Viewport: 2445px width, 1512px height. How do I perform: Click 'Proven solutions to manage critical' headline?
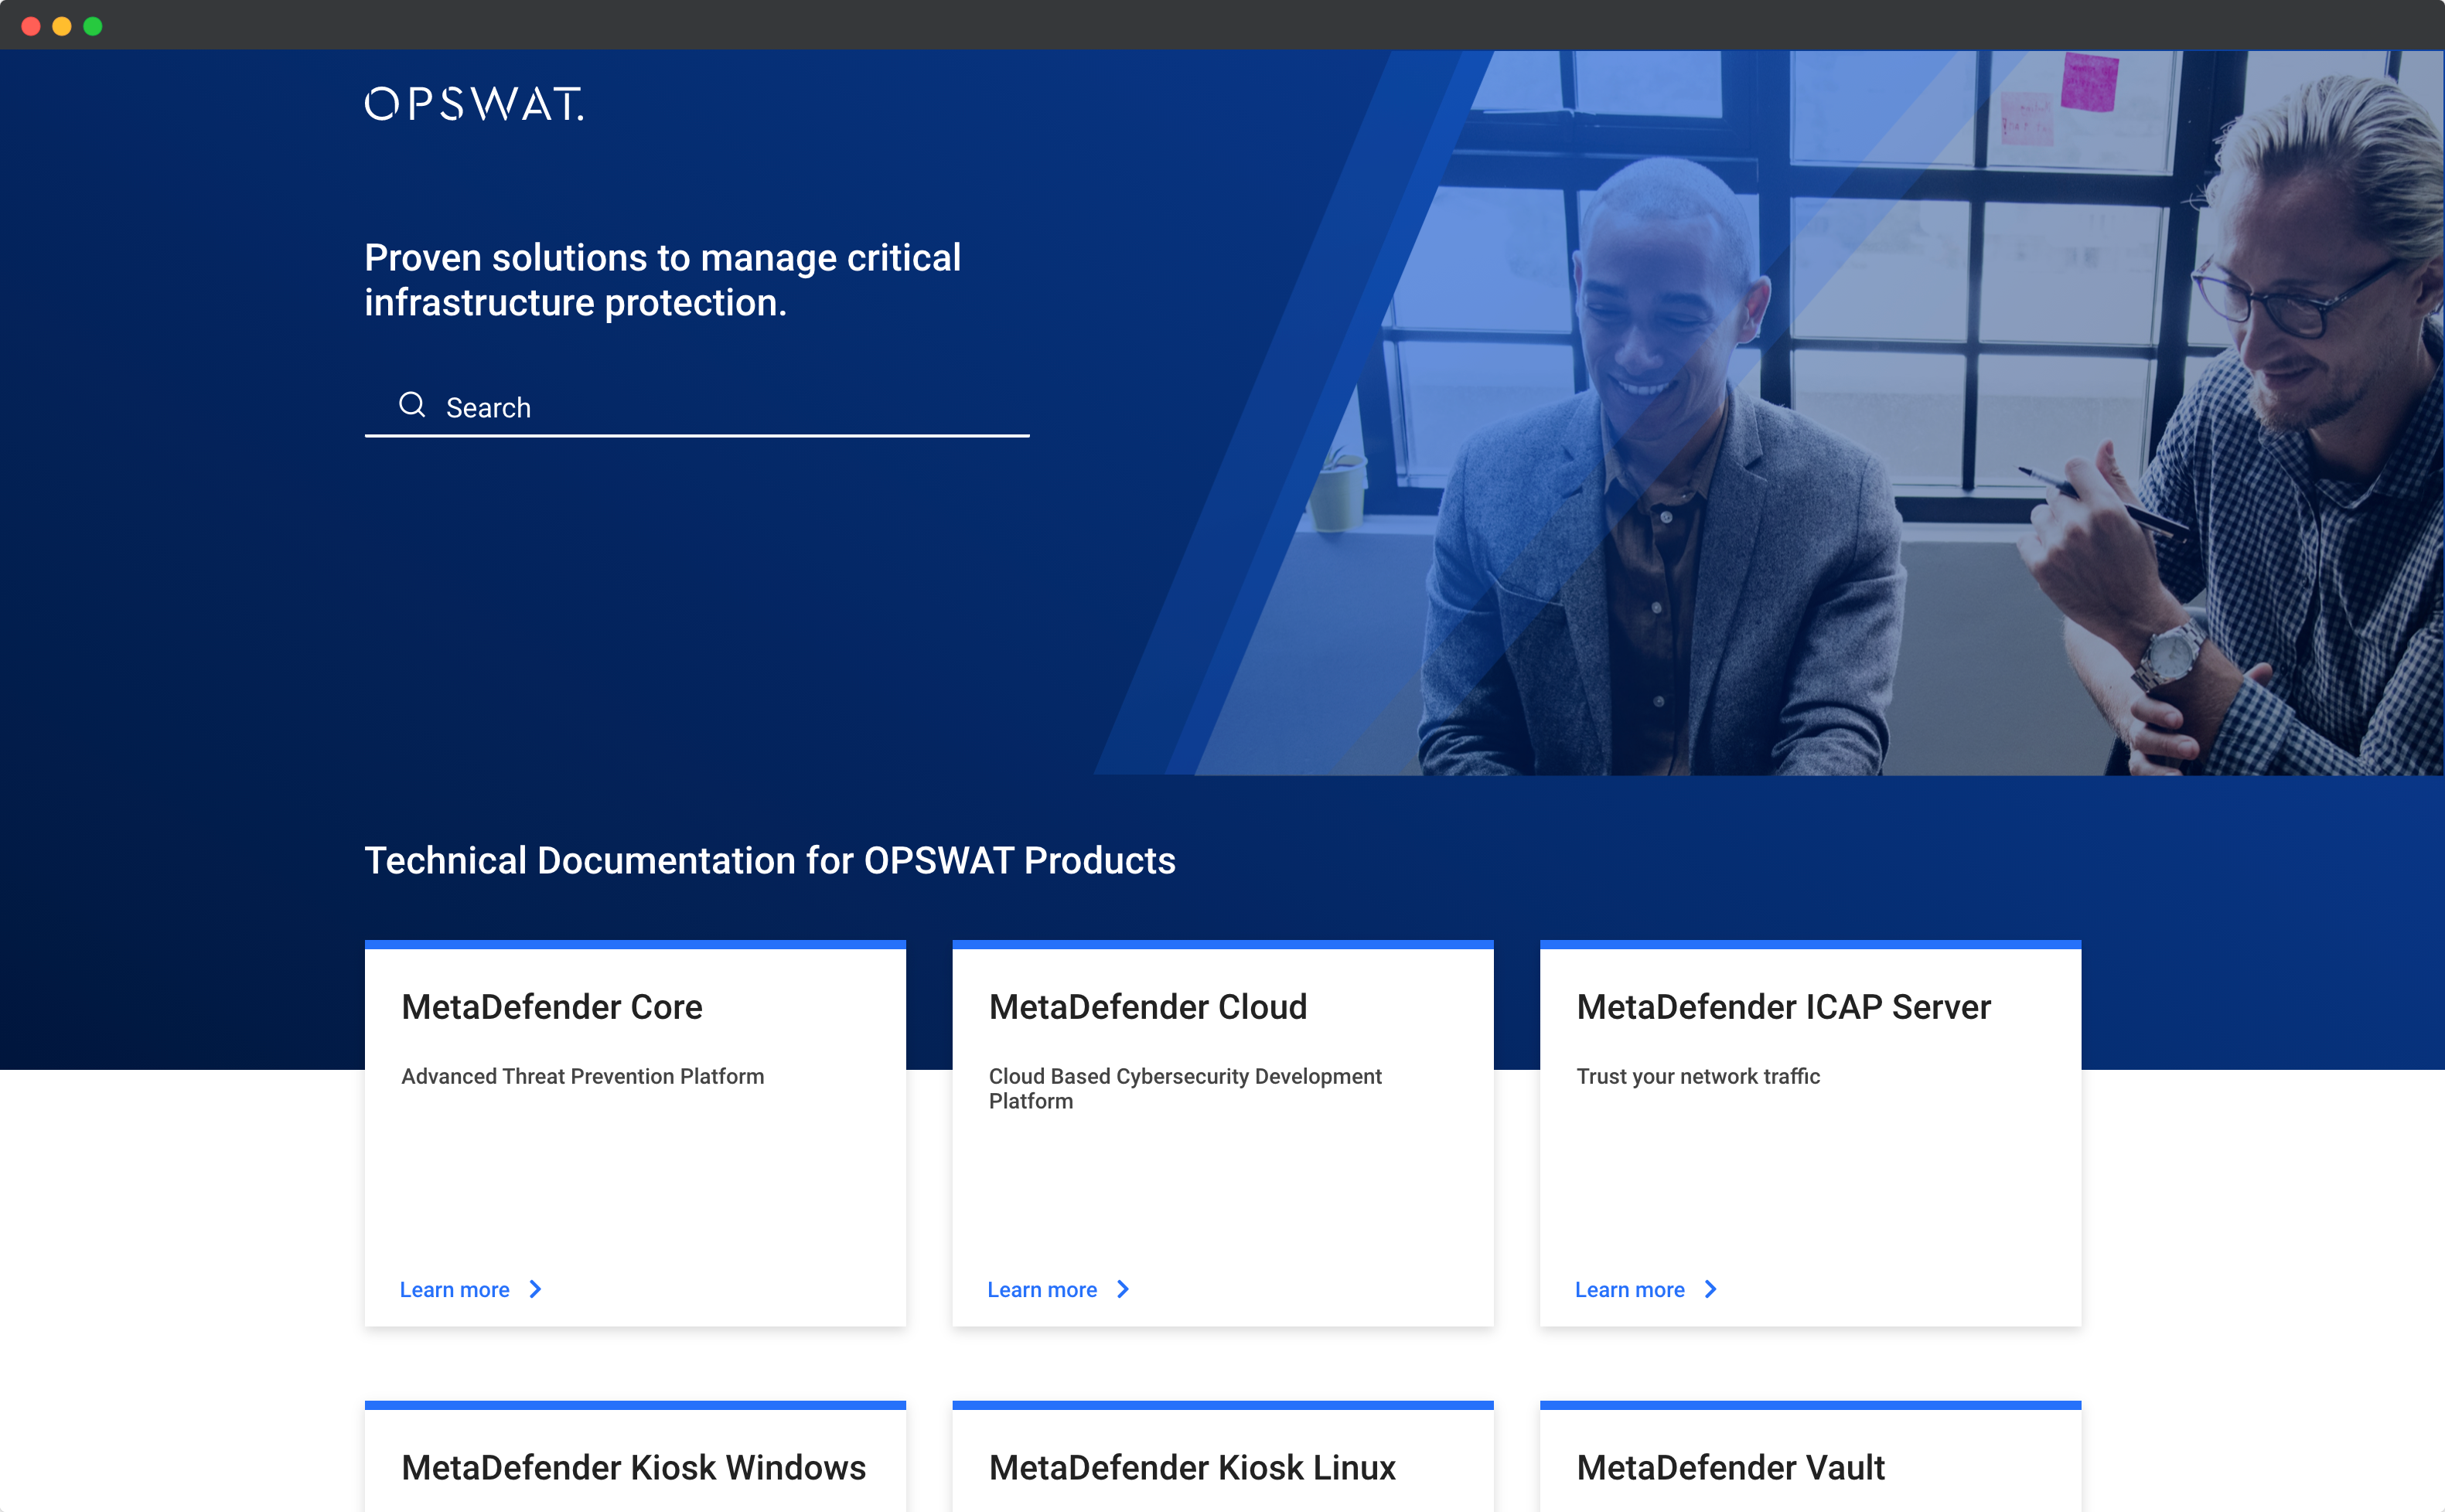coord(662,258)
